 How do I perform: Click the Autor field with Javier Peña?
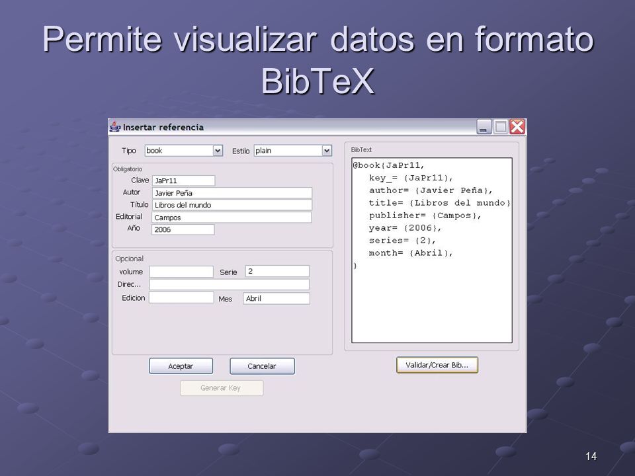[x=232, y=193]
